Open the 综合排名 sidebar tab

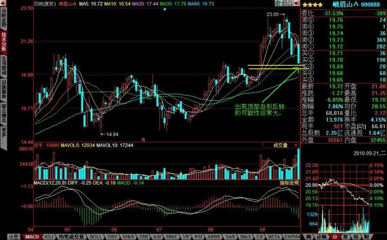(x=4, y=114)
